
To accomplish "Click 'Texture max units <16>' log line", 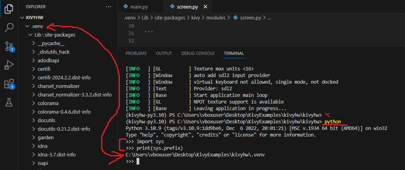I will click(224, 69).
